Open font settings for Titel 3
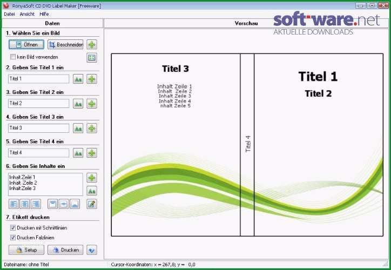 click(x=78, y=129)
